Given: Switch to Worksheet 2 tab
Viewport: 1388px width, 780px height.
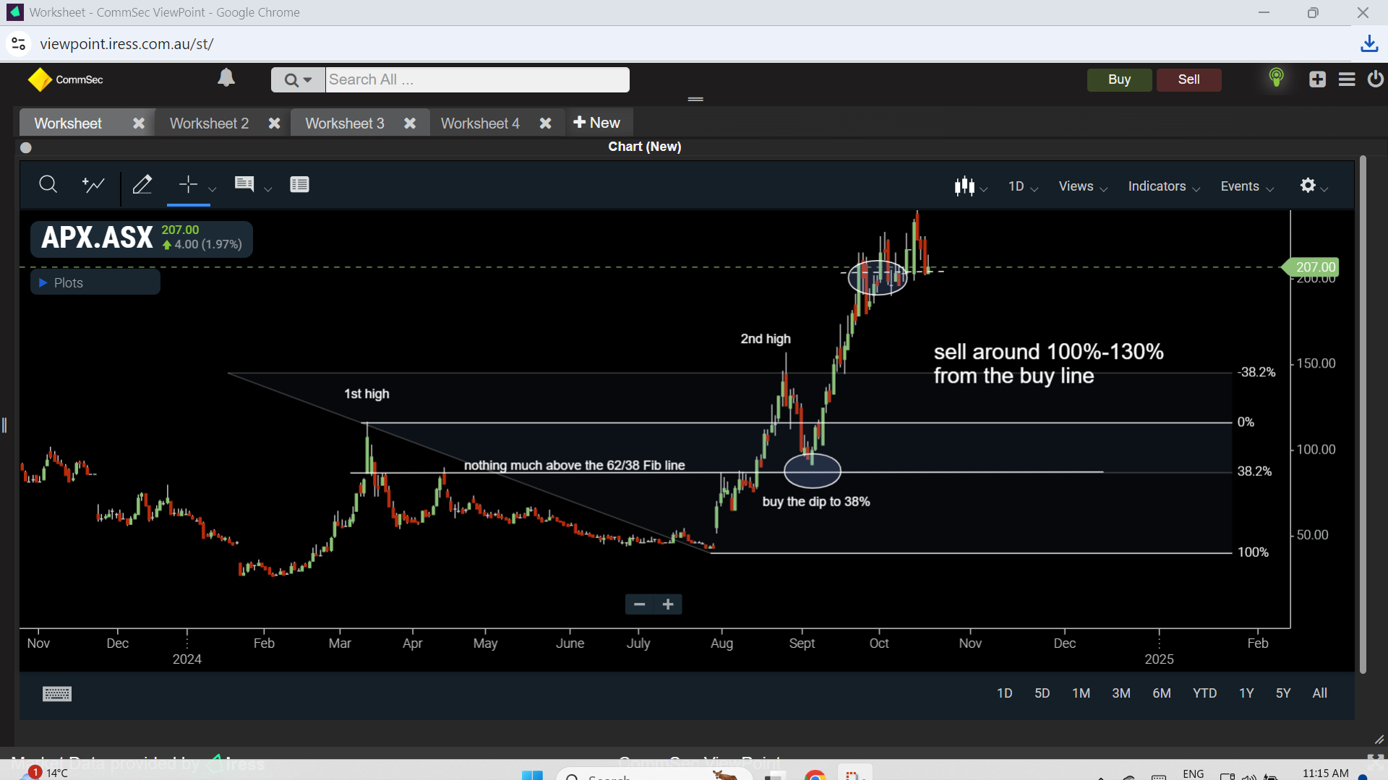Looking at the screenshot, I should point(209,123).
